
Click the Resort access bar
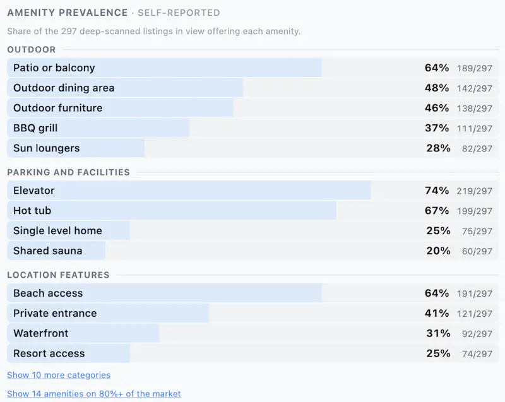click(253, 353)
